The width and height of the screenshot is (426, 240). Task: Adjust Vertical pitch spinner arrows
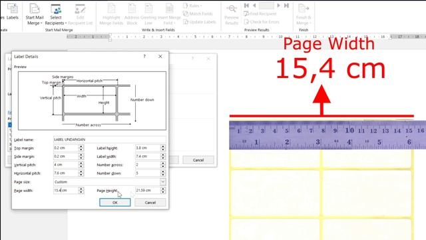click(x=81, y=165)
